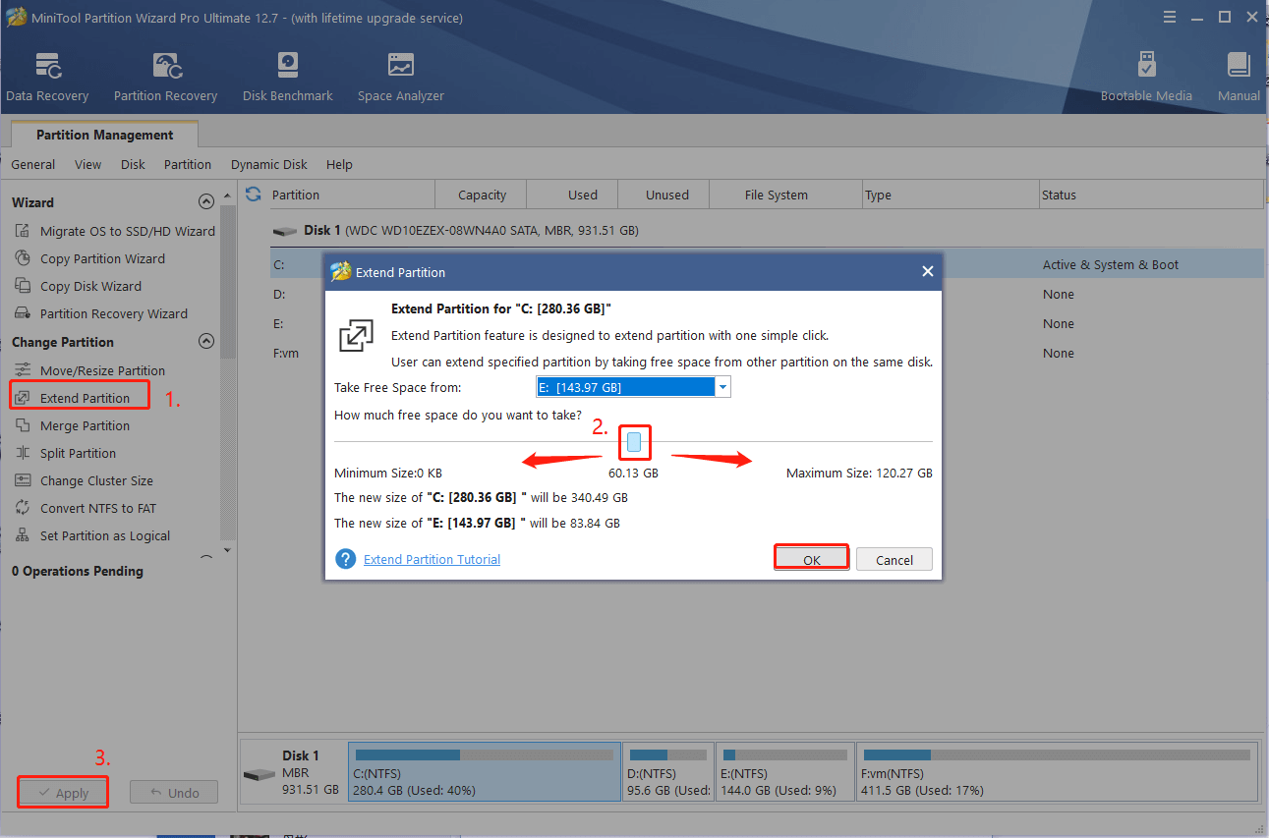Open the Take Free Space from dropdown
The height and width of the screenshot is (838, 1269).
coord(723,387)
